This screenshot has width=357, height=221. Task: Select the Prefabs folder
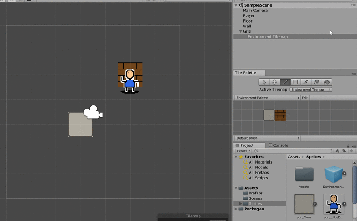click(x=255, y=193)
